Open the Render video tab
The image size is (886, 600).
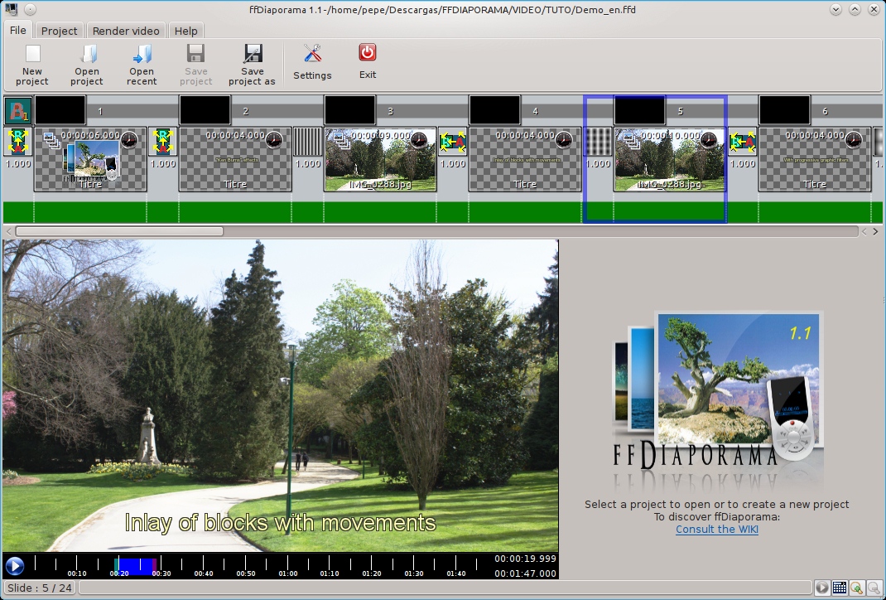[125, 31]
